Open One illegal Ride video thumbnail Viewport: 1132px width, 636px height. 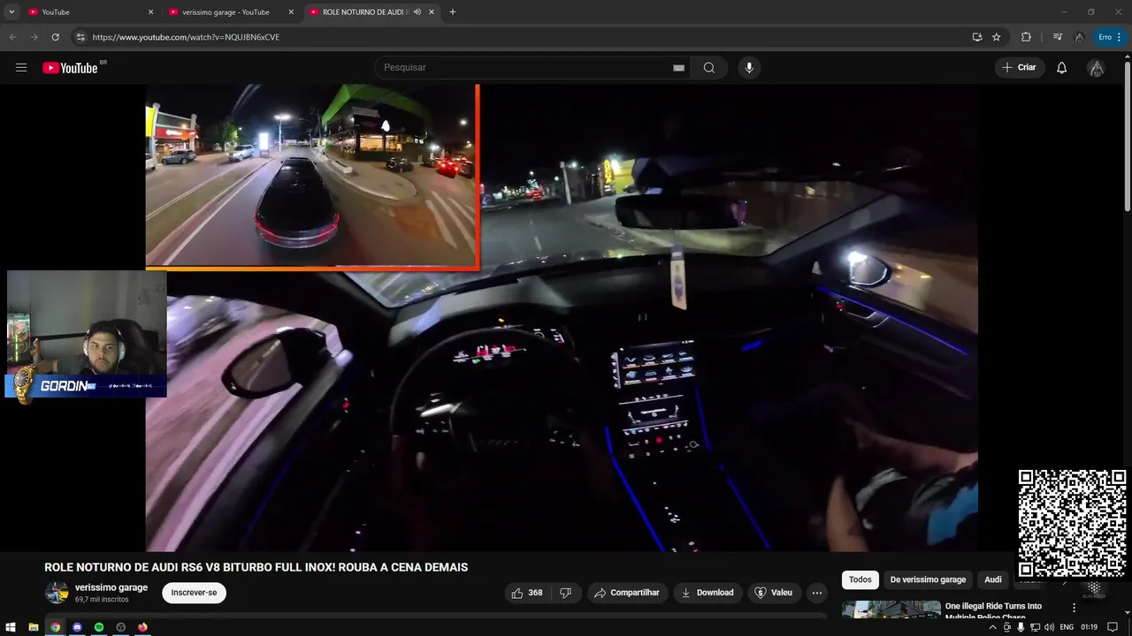[891, 609]
